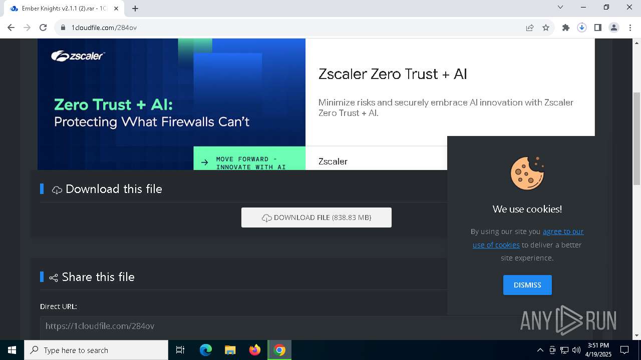Click Move Forward Innovate with AI button
641x360 pixels.
(249, 158)
